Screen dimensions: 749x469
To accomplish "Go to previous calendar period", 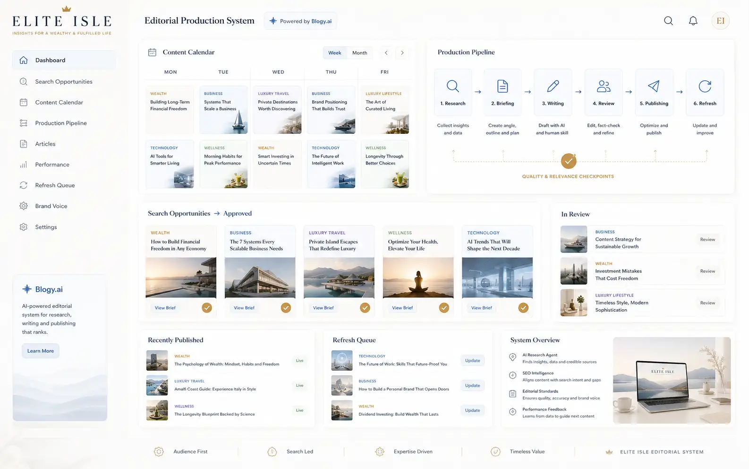I will (386, 53).
